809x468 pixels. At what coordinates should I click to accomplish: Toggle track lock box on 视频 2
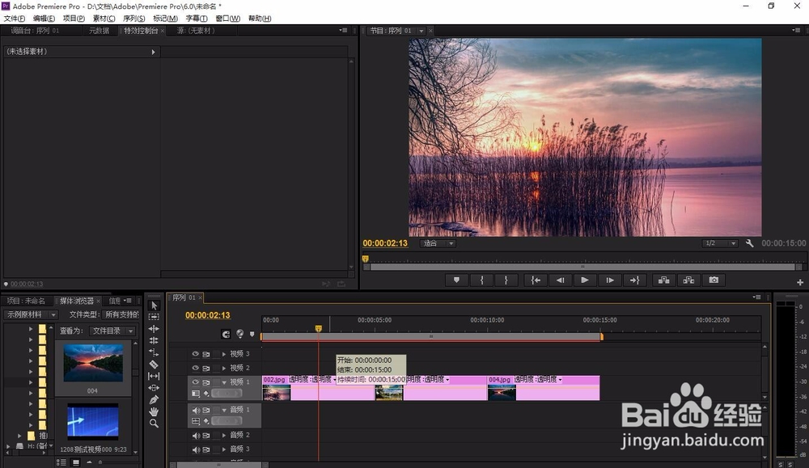click(x=216, y=368)
